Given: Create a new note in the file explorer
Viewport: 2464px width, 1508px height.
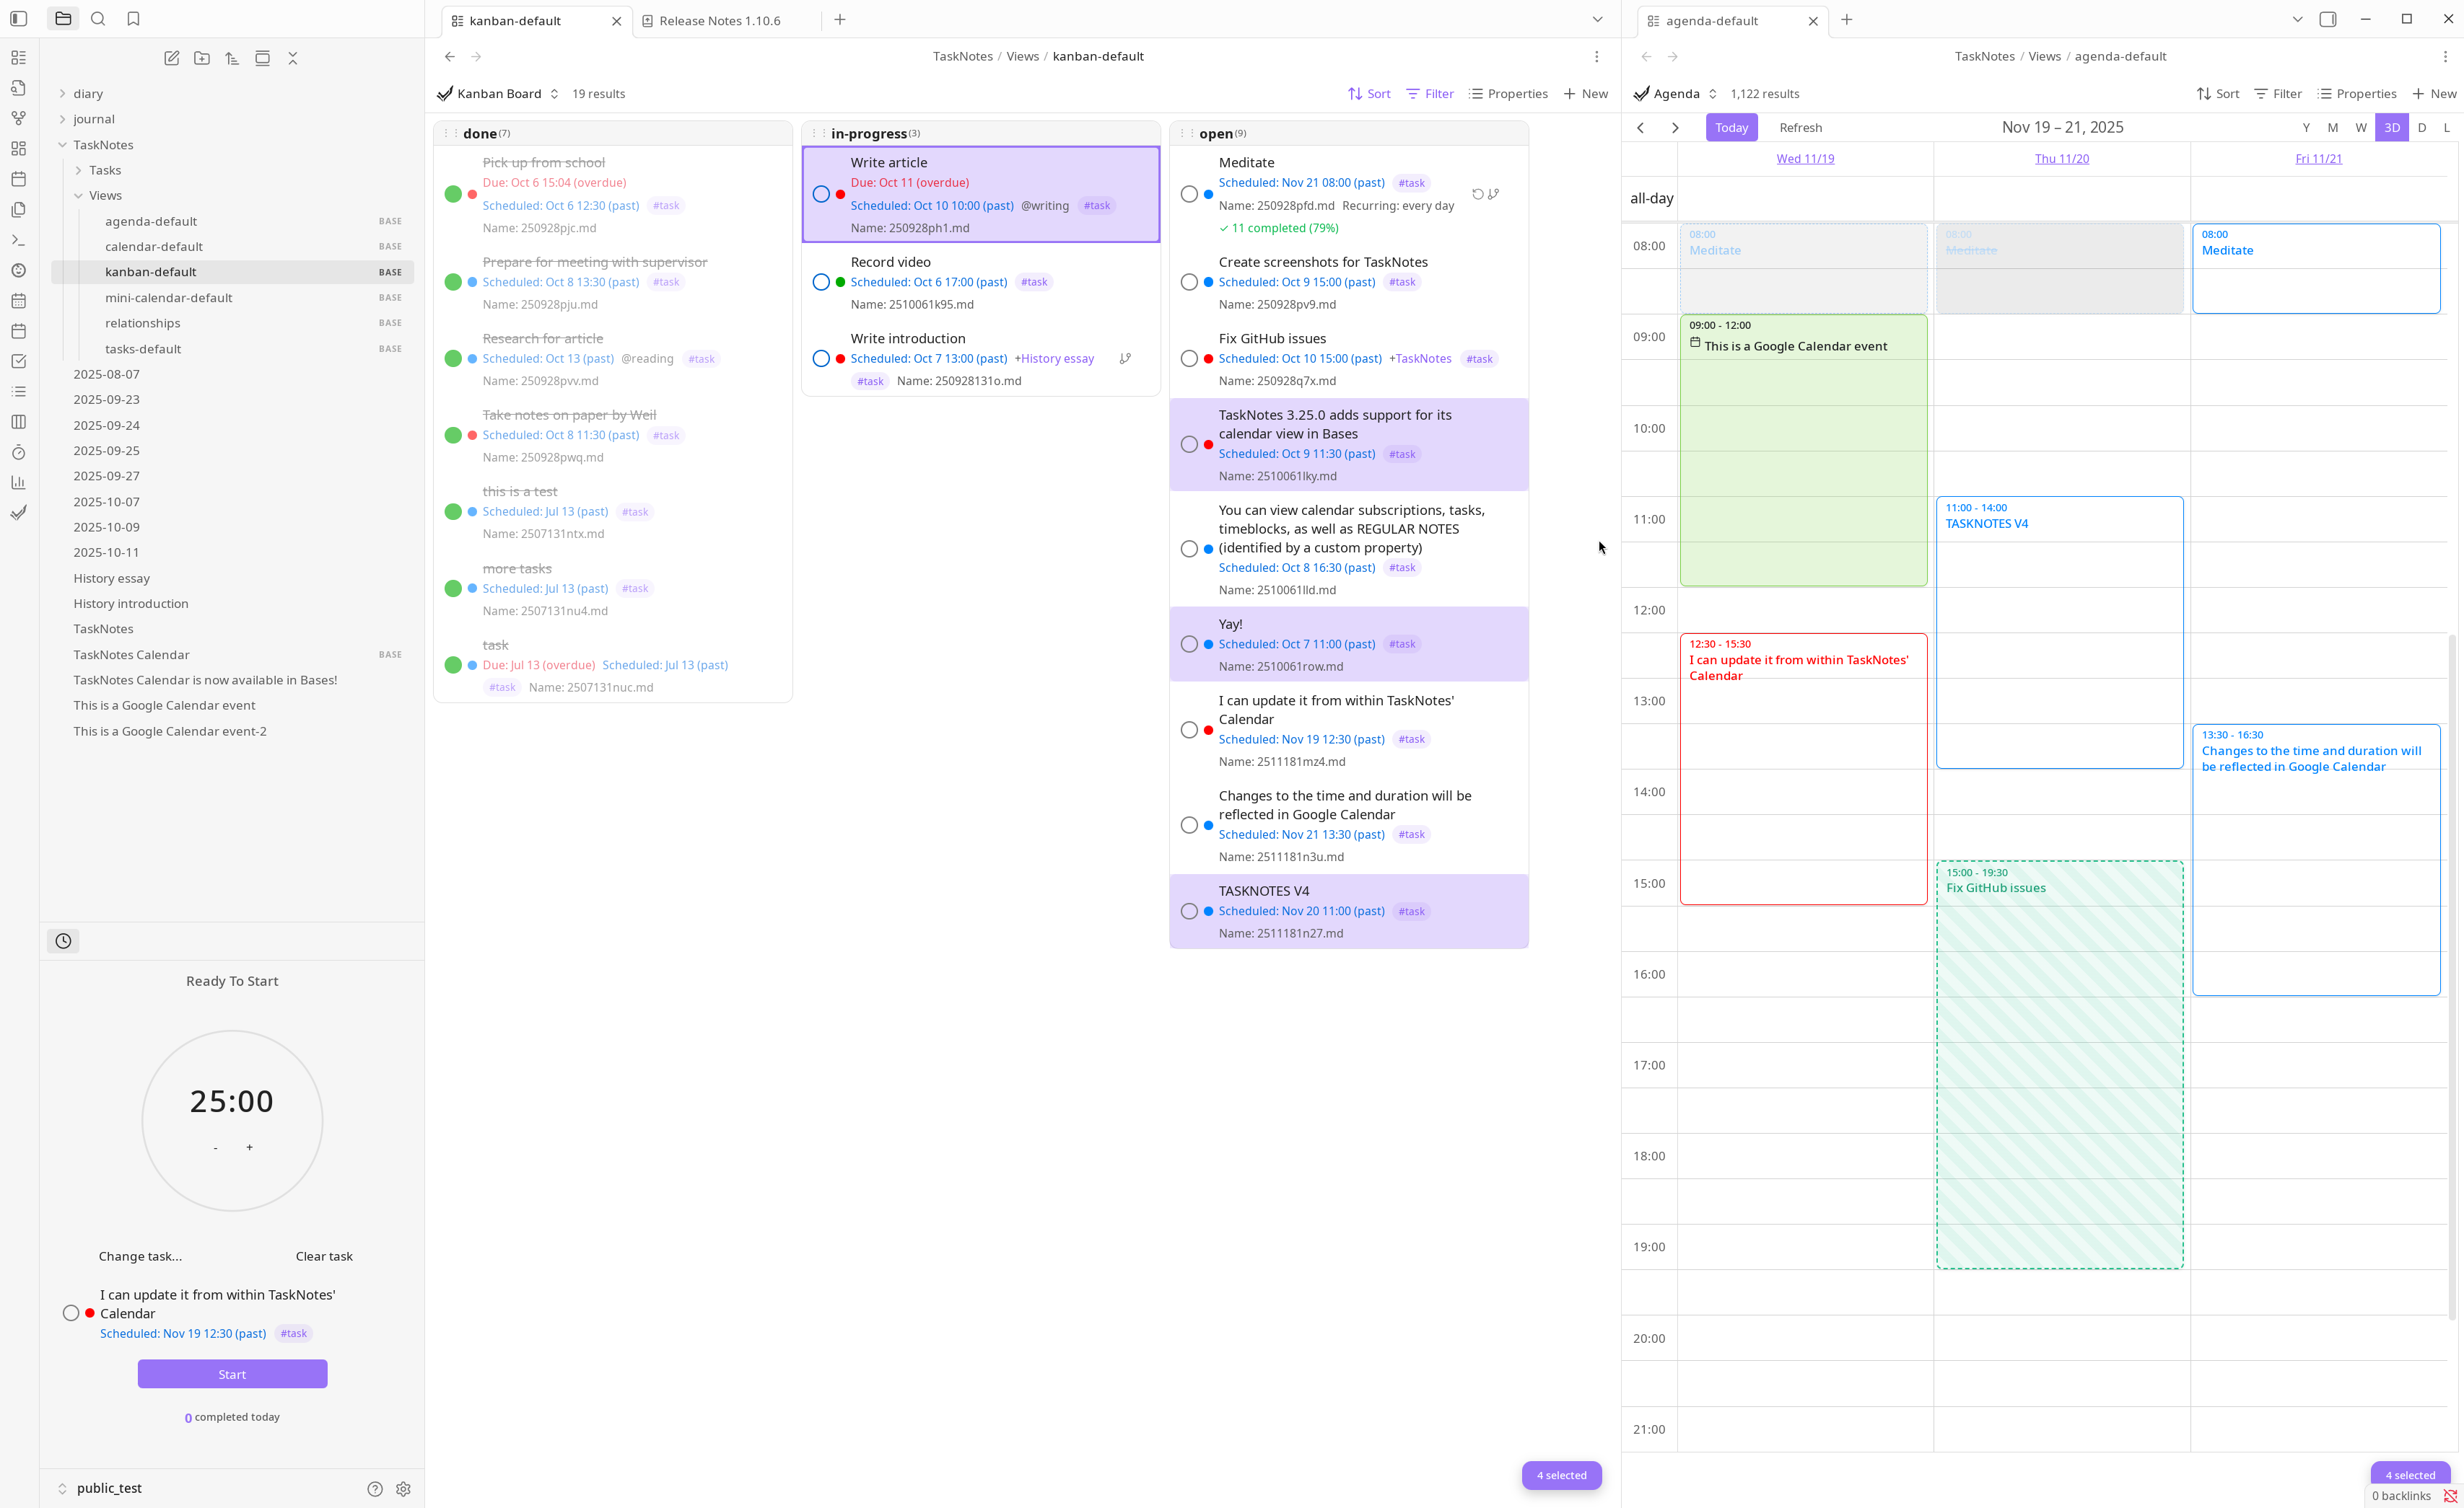Looking at the screenshot, I should pyautogui.click(x=171, y=58).
